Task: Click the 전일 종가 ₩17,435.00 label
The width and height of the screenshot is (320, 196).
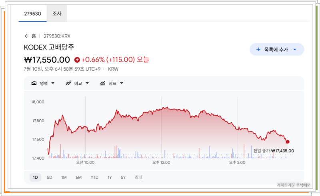Action: pyautogui.click(x=274, y=151)
